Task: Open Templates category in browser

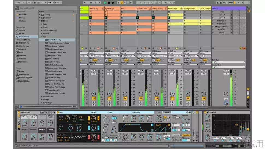Action: coord(23,62)
